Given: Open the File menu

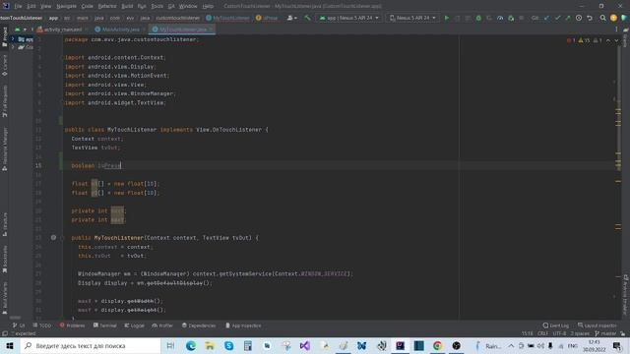Looking at the screenshot, I should pos(18,6).
